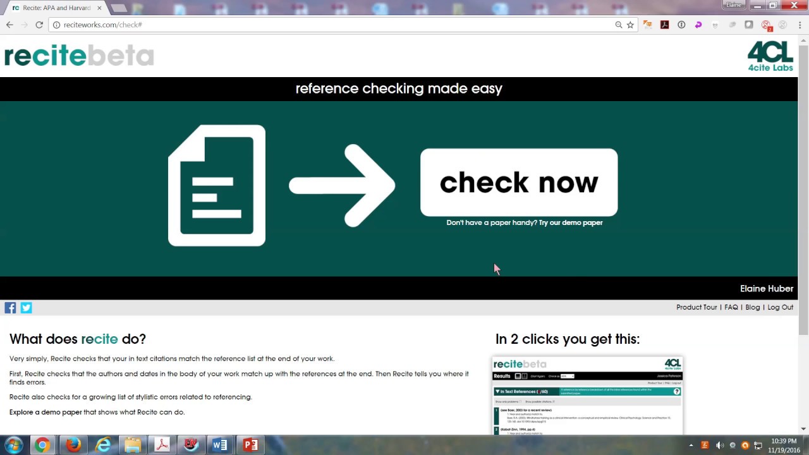Open Firefox from the taskbar
The width and height of the screenshot is (809, 455).
click(73, 445)
